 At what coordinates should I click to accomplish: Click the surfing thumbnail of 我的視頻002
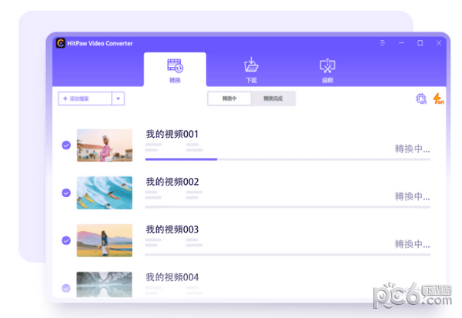[105, 192]
